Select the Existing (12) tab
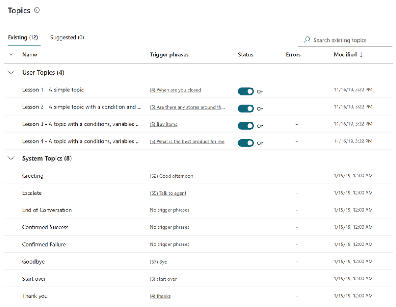The width and height of the screenshot is (396, 307). click(23, 37)
